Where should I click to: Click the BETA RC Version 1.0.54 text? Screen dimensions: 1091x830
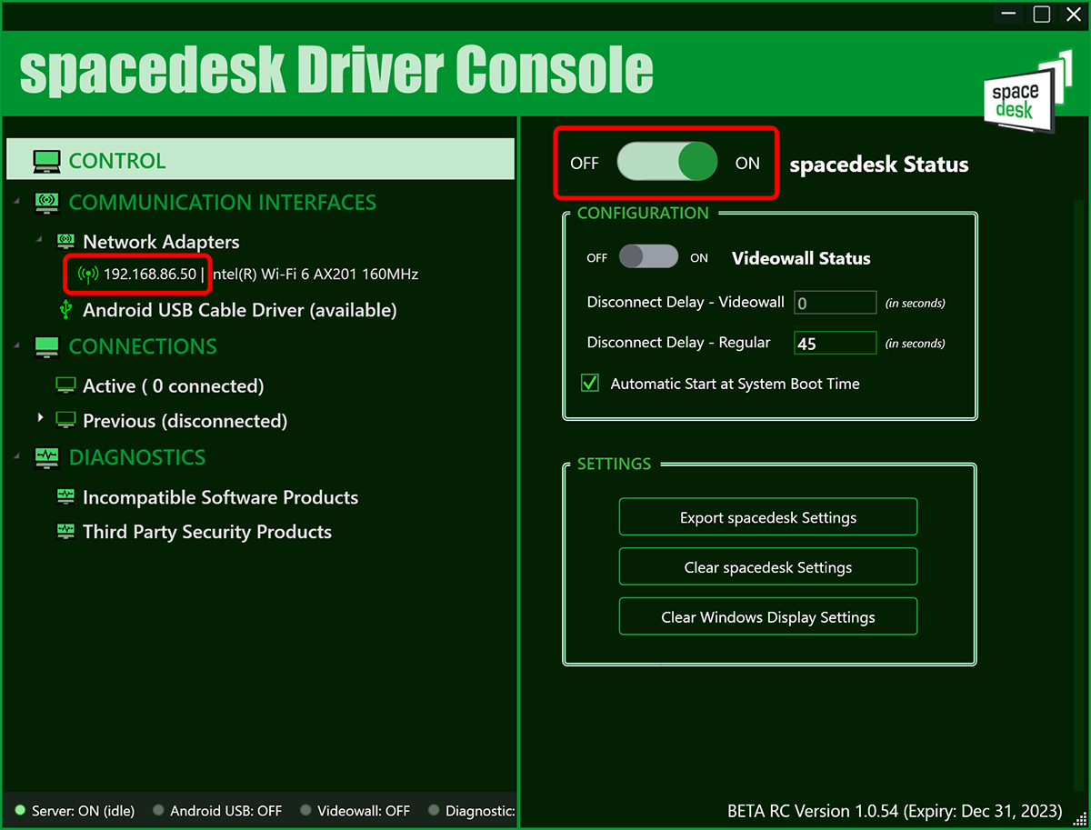tap(895, 810)
